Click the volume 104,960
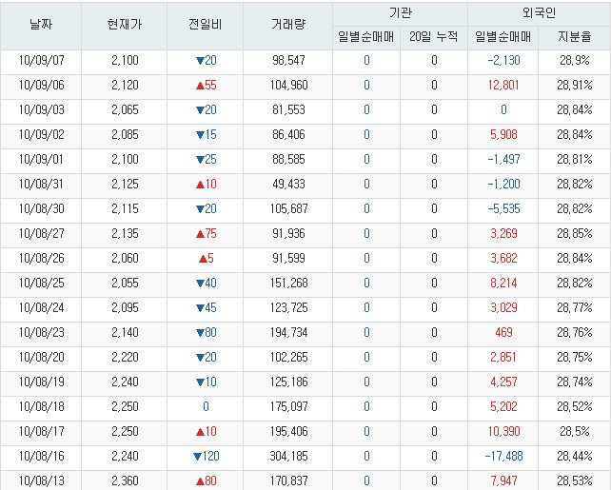This screenshot has width=611, height=490. coord(288,85)
